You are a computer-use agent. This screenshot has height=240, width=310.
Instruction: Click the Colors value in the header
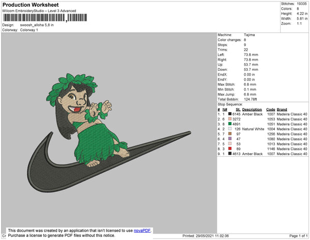298,9
